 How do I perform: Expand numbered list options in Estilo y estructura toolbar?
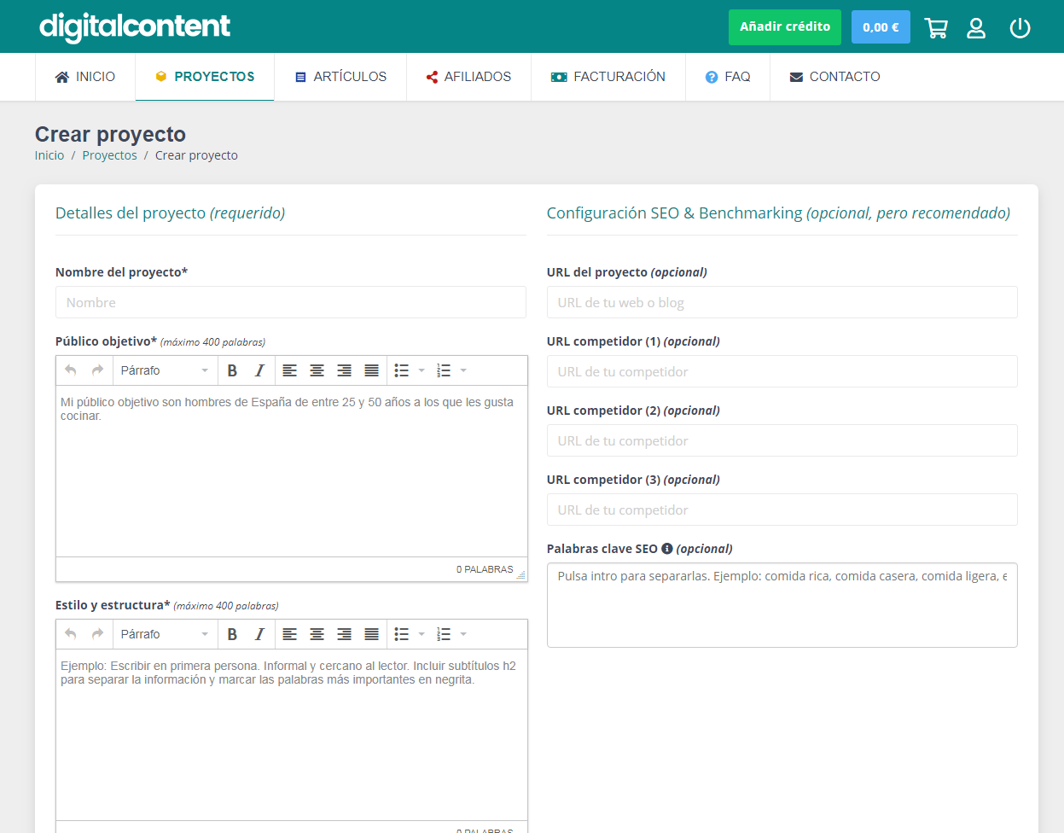(x=463, y=634)
